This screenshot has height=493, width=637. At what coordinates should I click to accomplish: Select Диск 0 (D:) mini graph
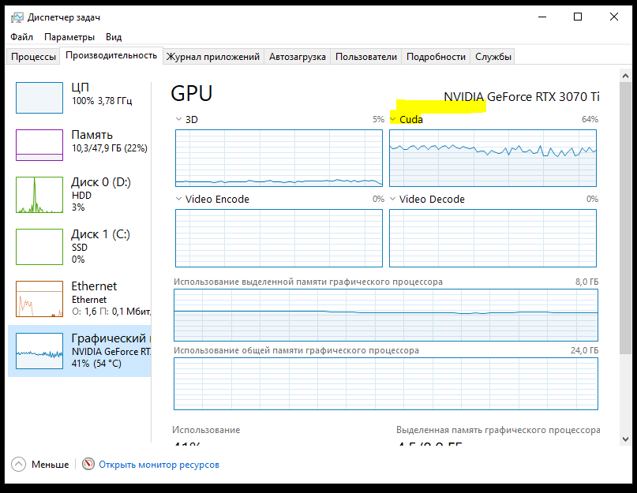pos(39,195)
